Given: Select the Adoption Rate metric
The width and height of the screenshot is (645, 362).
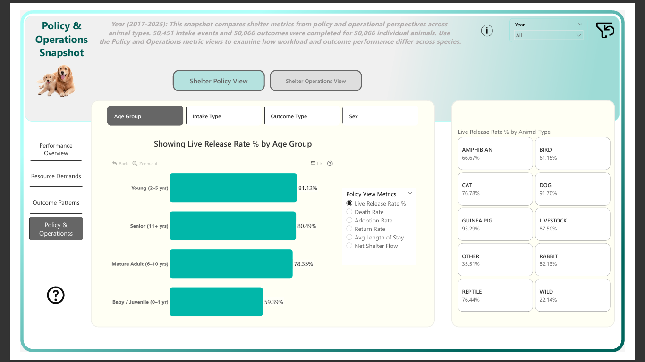Looking at the screenshot, I should 349,221.
